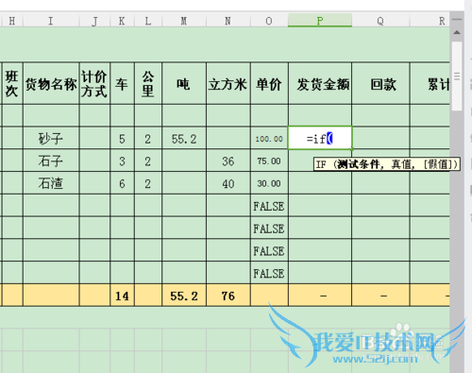Image resolution: width=472 pixels, height=373 pixels.
Task: Click the 吨 header cell
Action: (184, 83)
